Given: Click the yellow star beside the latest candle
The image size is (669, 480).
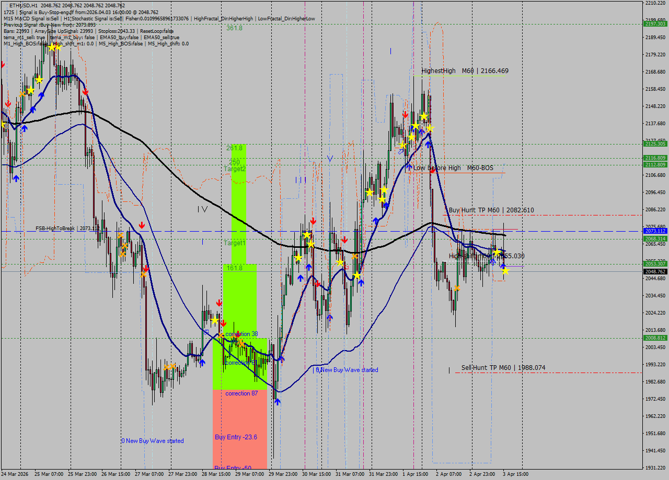Looking at the screenshot, I should pyautogui.click(x=505, y=270).
